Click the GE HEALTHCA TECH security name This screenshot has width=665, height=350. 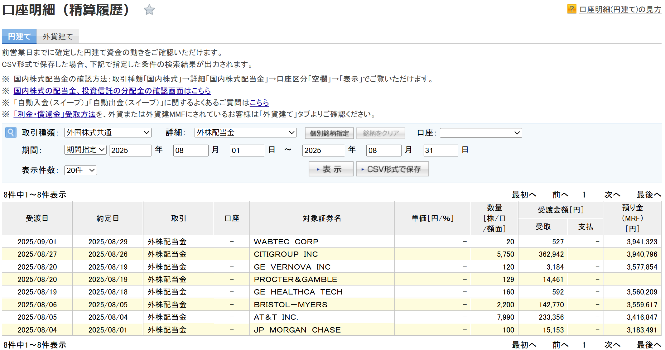(298, 292)
